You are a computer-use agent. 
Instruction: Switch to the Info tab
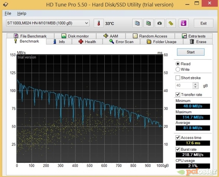pos(59,42)
